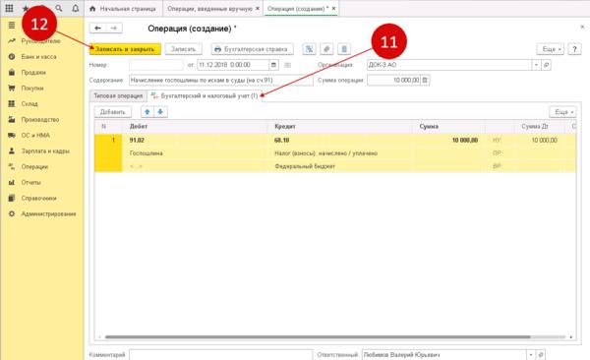The width and height of the screenshot is (590, 360).
Task: Open the Ответственный user card icon
Action: coord(541,355)
